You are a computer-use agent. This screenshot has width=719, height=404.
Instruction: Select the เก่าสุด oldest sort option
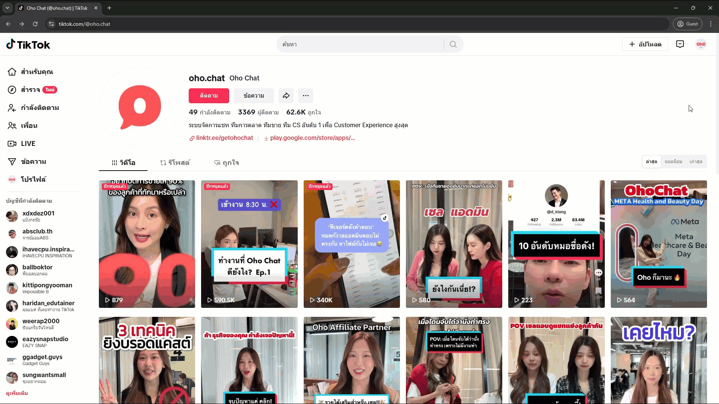[x=696, y=162]
